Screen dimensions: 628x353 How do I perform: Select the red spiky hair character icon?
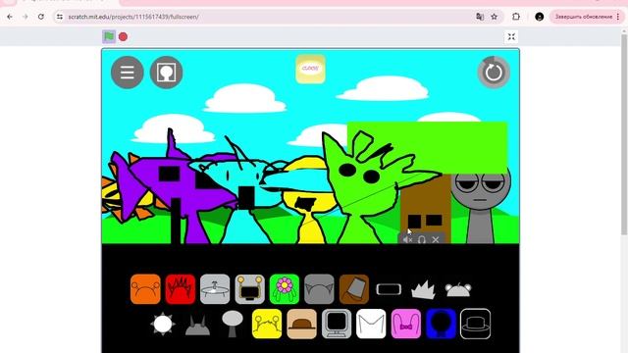click(181, 289)
